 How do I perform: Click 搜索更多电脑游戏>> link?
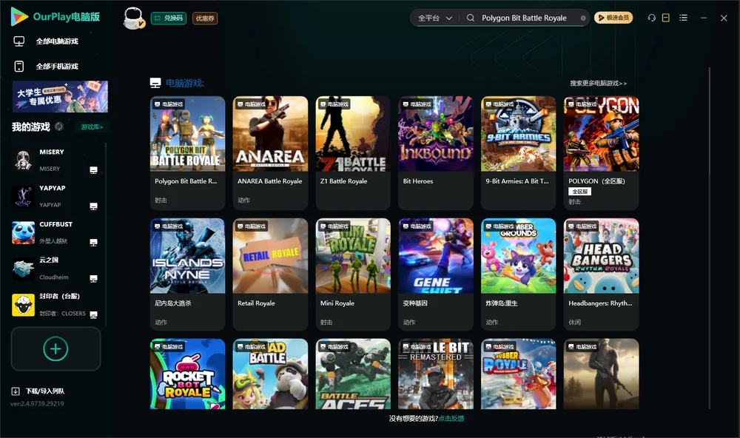598,83
